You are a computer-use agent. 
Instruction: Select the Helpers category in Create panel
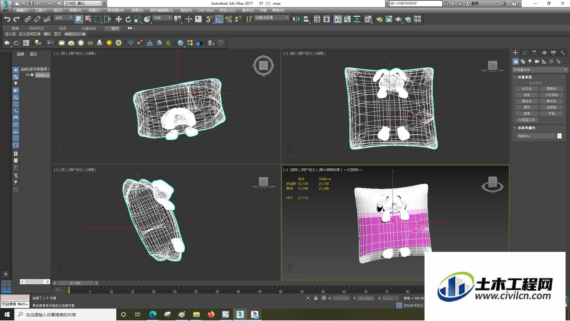coord(544,61)
